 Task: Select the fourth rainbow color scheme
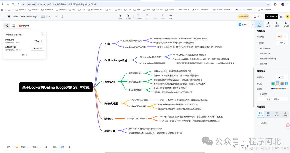[286, 84]
